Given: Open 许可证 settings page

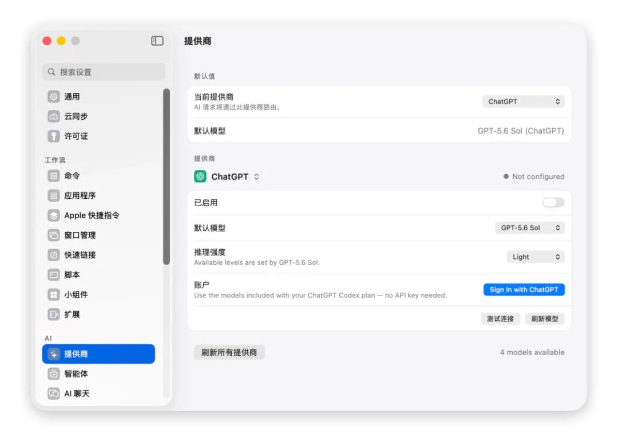Looking at the screenshot, I should click(98, 136).
